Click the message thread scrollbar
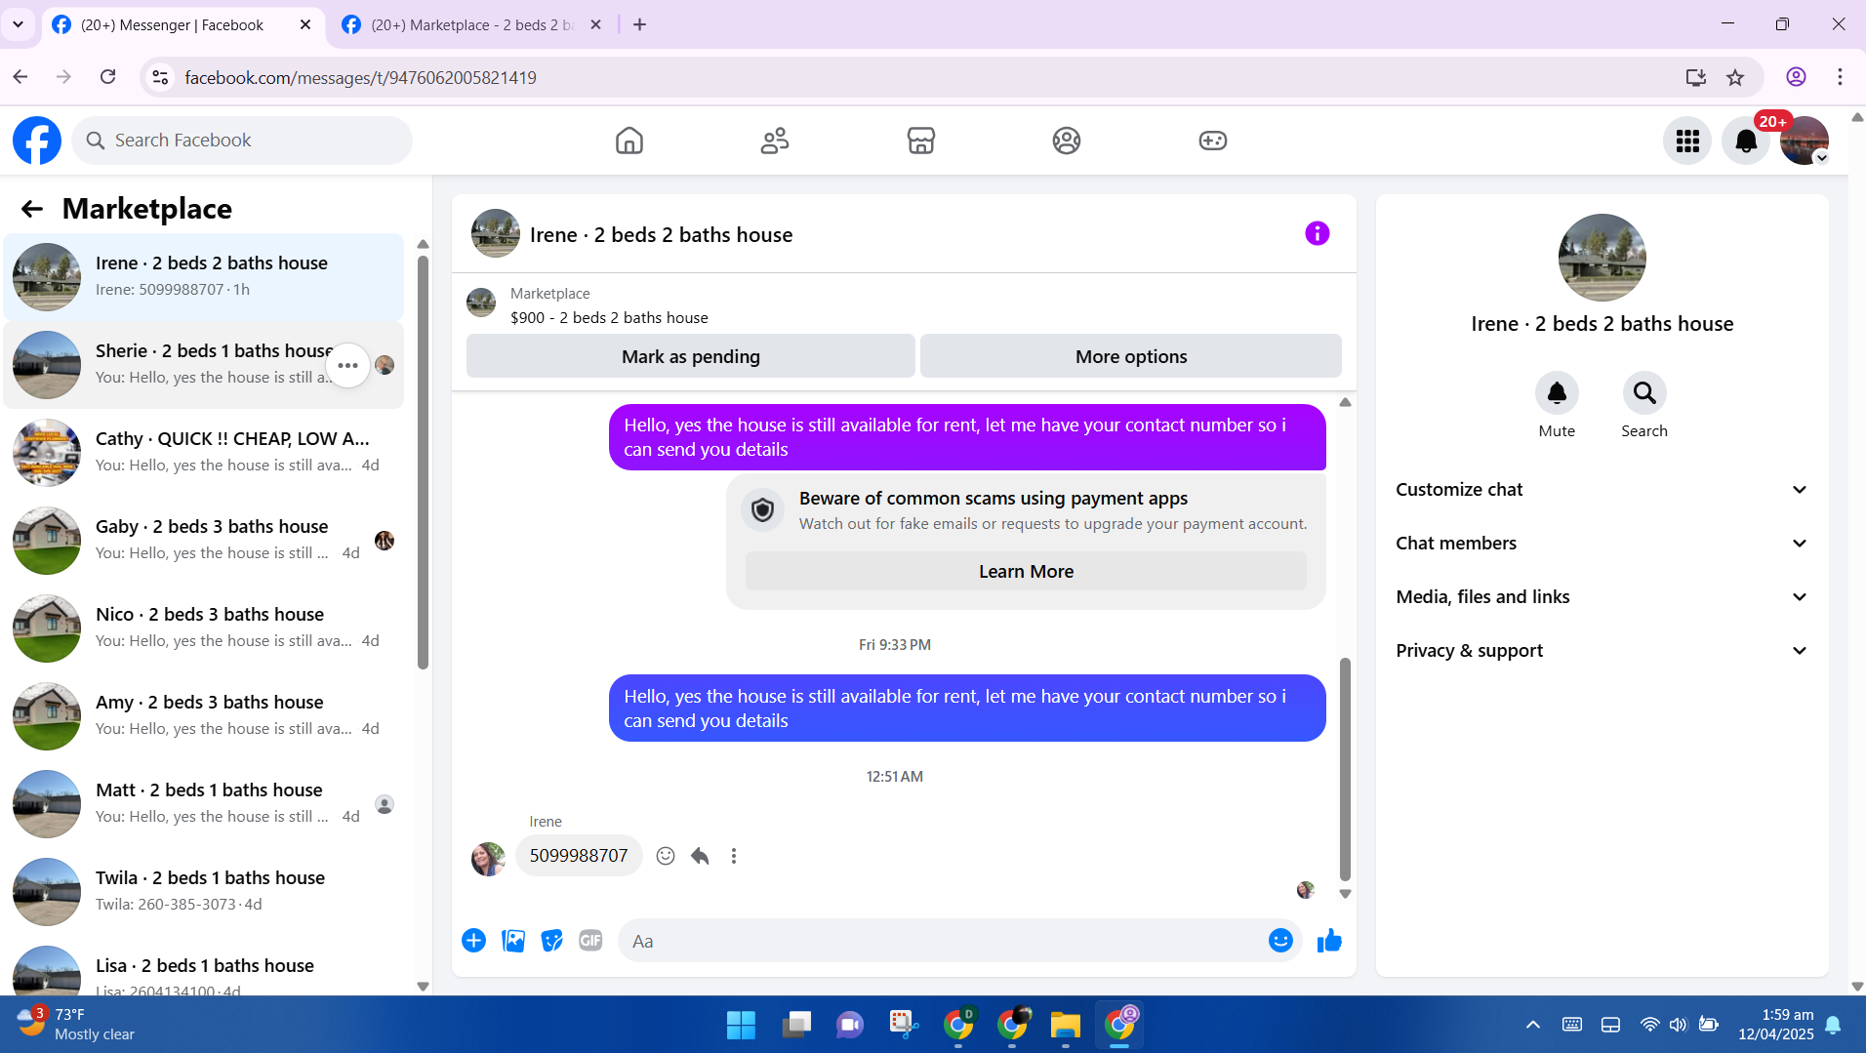Screen dimensions: 1866x1053 (1345, 769)
